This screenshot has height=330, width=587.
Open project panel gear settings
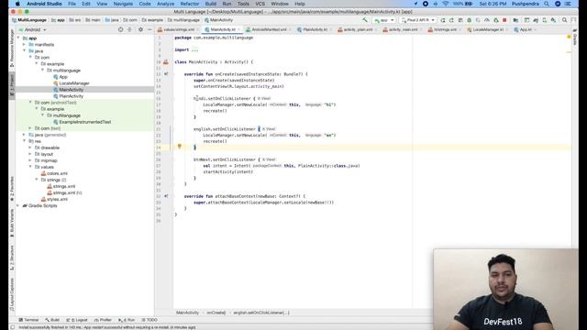coord(140,29)
